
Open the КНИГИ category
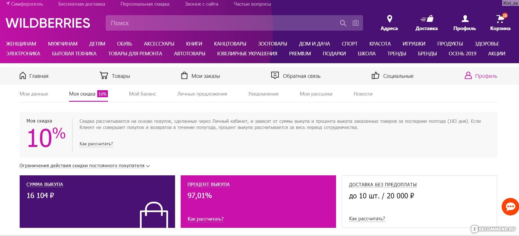click(x=194, y=44)
